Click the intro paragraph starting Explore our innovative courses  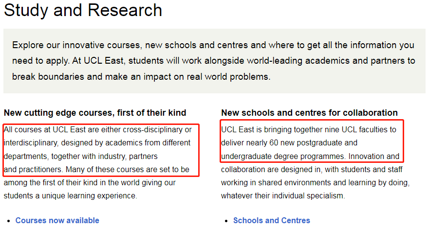pyautogui.click(x=214, y=61)
